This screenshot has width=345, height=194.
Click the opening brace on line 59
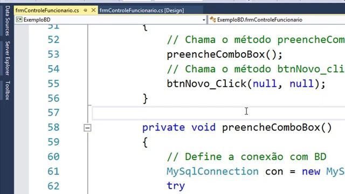tap(145, 142)
